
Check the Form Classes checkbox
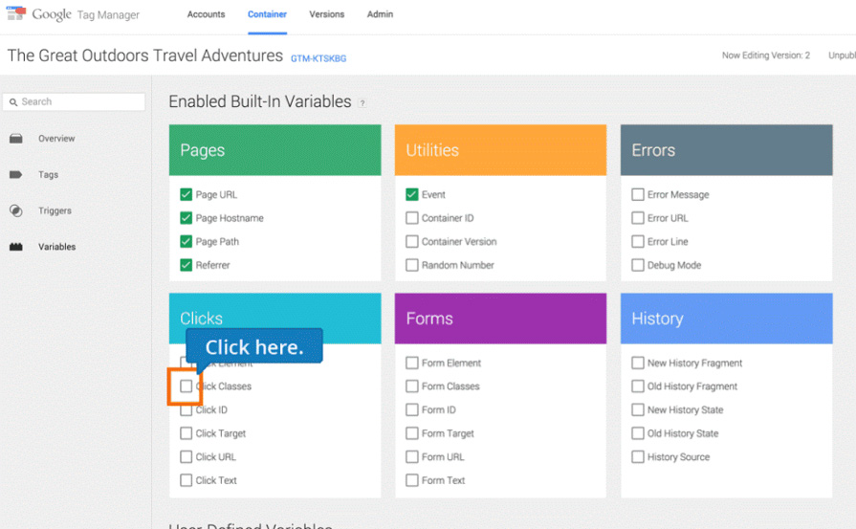(x=412, y=386)
